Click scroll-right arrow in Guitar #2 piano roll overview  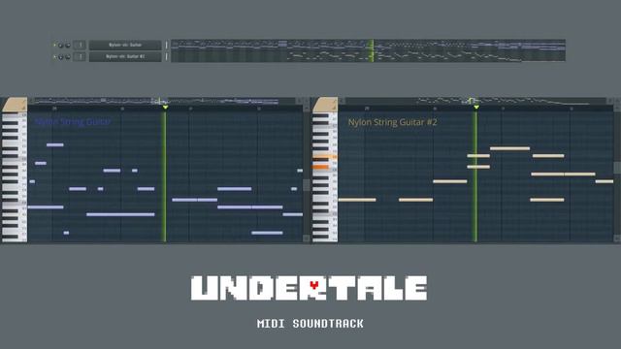(610, 101)
